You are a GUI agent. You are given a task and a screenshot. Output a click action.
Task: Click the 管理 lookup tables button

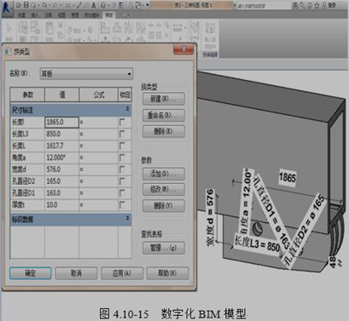pyautogui.click(x=164, y=248)
